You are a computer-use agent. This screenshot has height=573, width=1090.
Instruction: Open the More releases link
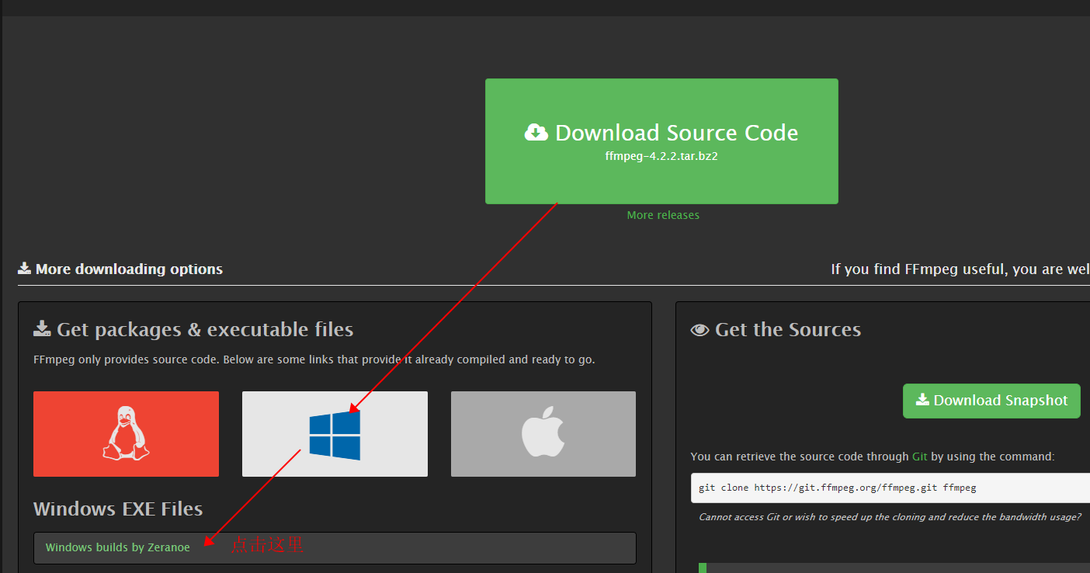point(663,215)
